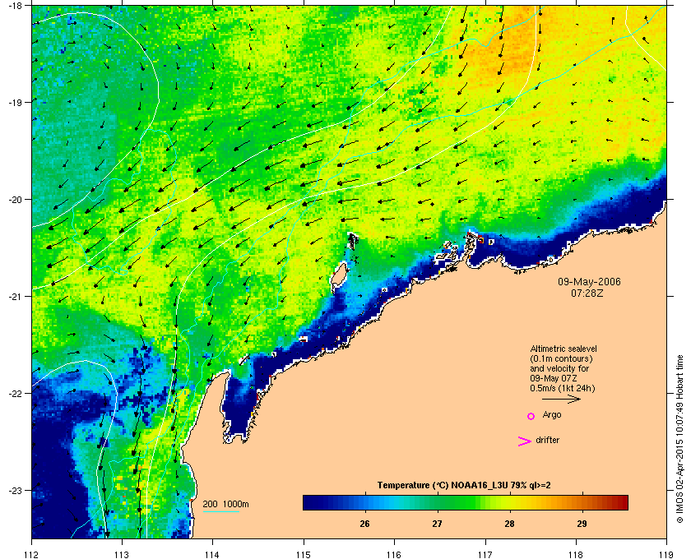Click the -18 latitude axis label
This screenshot has width=691, height=559.
tap(15, 5)
